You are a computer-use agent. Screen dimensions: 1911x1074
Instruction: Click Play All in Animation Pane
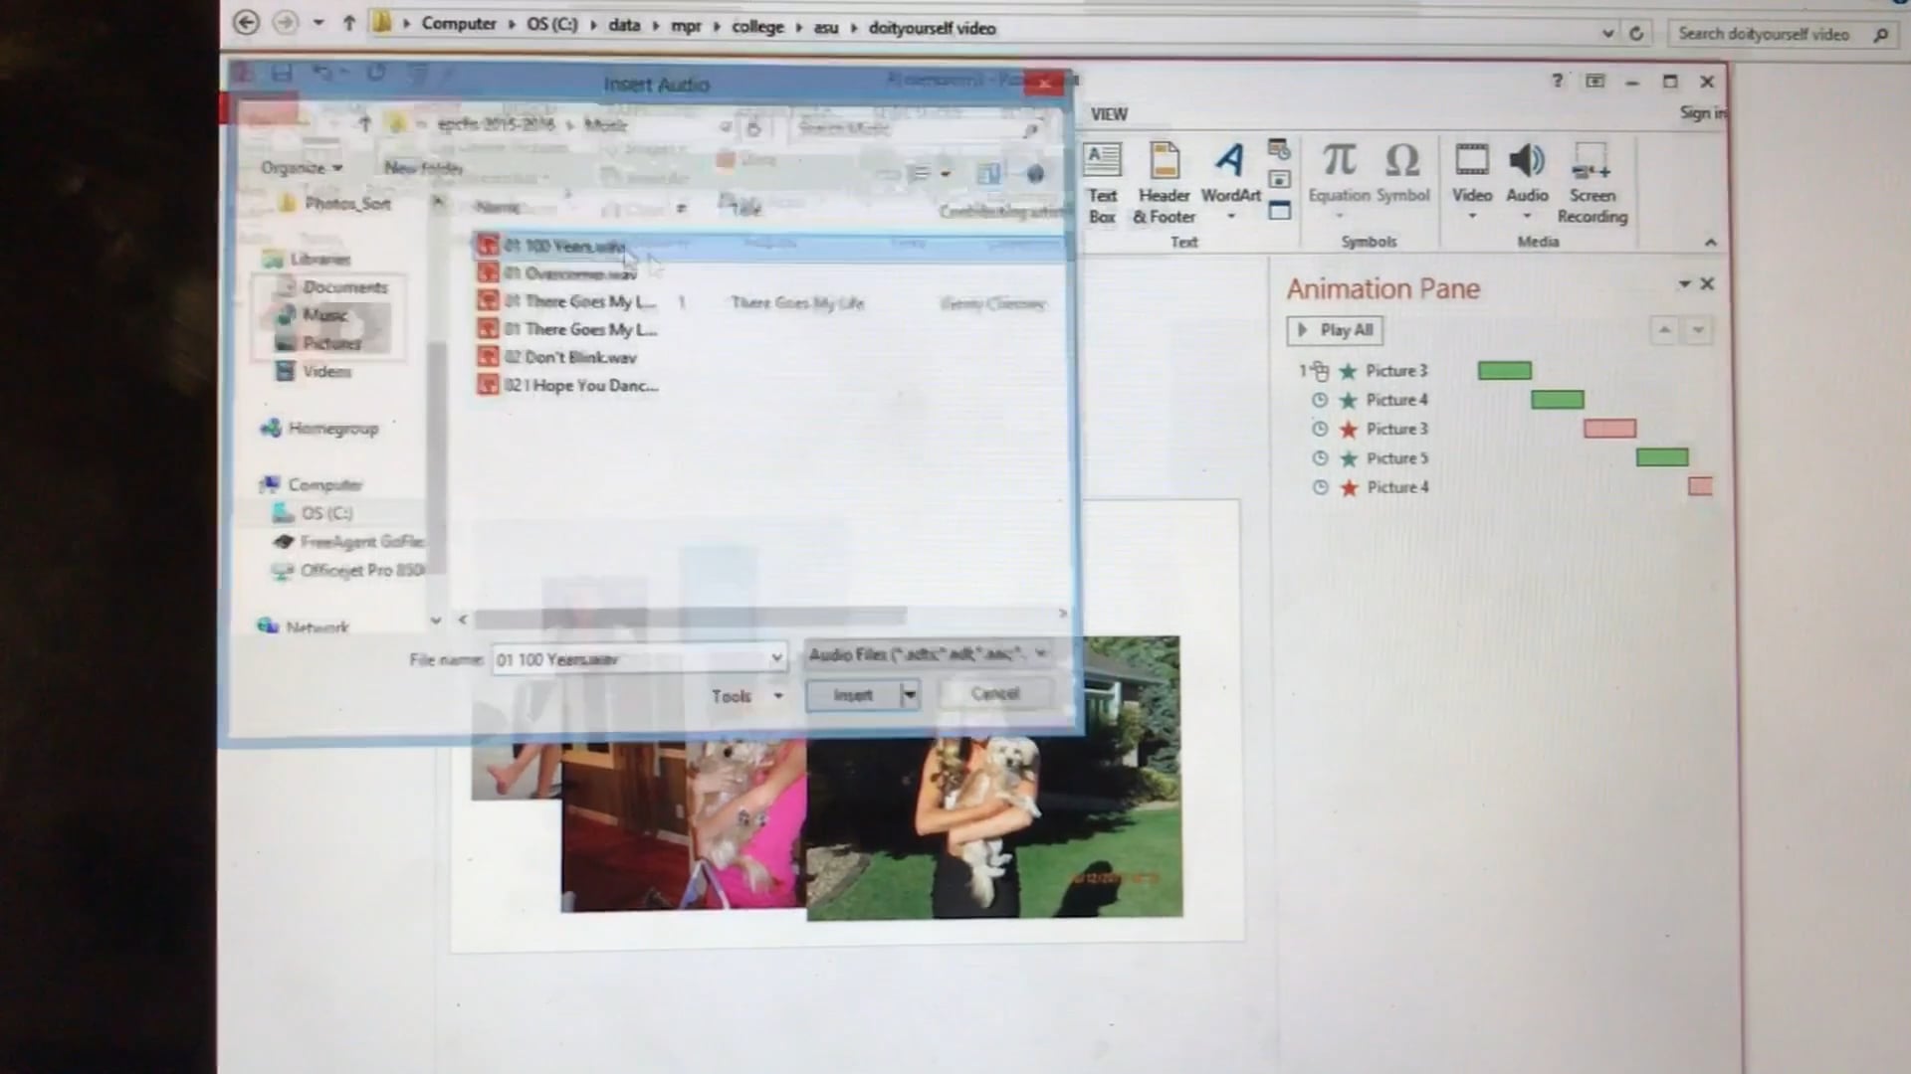coord(1335,330)
